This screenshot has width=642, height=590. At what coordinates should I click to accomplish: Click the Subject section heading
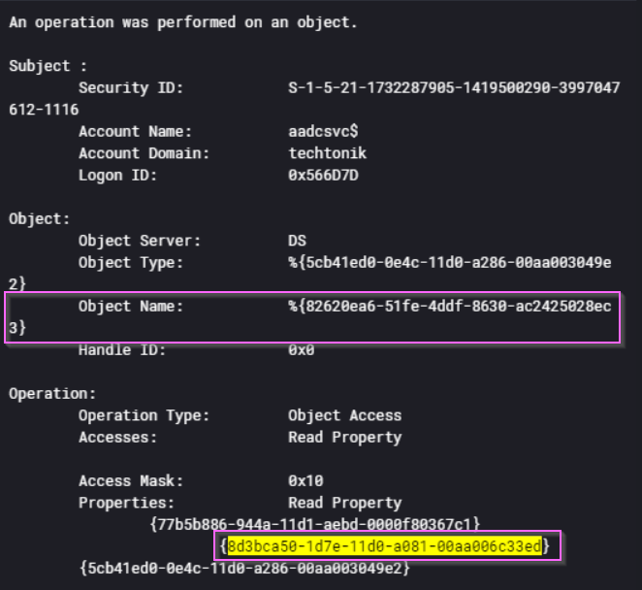[48, 66]
